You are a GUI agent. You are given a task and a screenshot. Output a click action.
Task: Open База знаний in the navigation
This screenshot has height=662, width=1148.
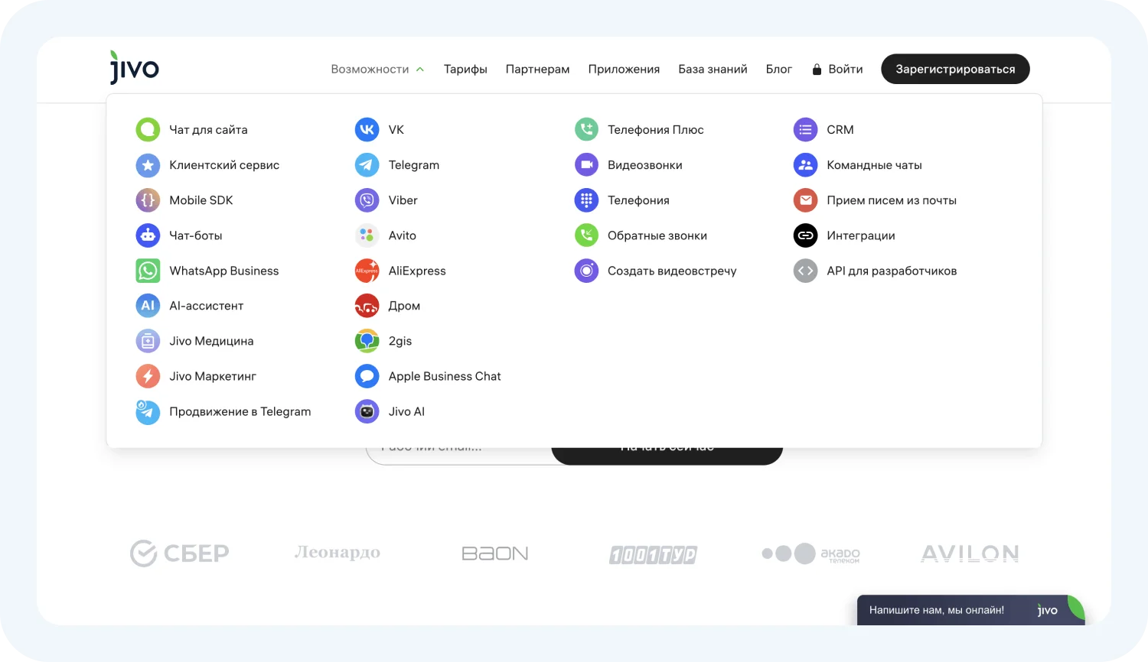[x=713, y=70]
